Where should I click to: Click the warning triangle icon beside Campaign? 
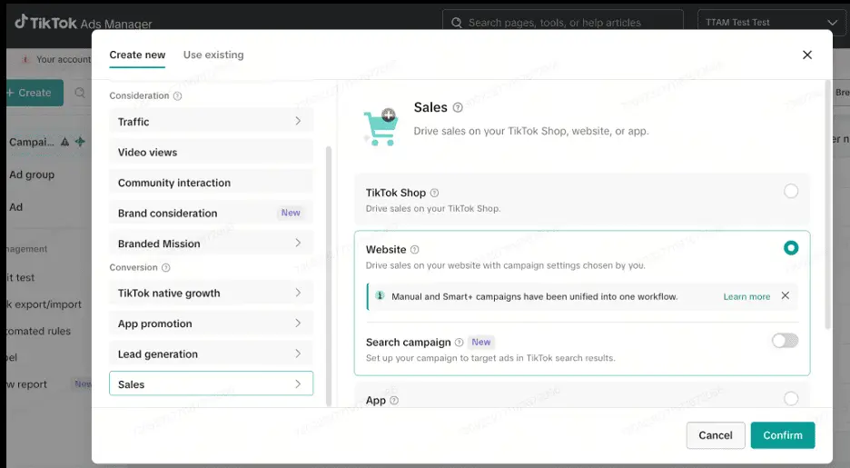[x=64, y=142]
